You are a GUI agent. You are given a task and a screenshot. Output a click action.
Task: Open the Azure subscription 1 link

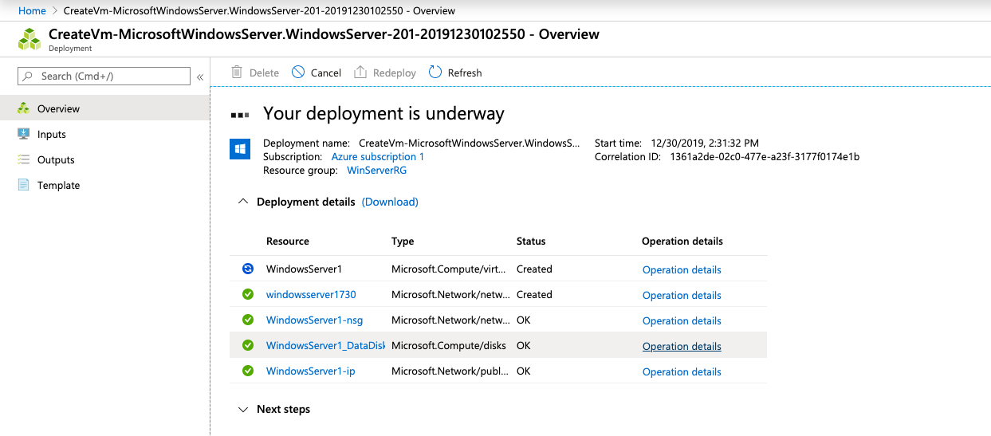point(377,157)
